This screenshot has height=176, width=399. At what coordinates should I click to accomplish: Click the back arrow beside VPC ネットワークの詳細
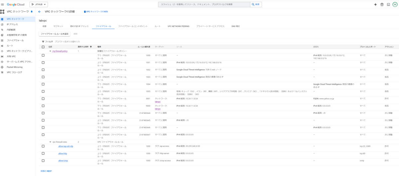[40, 12]
